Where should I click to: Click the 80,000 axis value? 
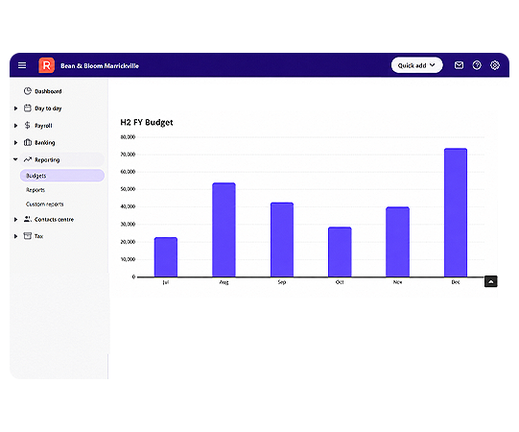pyautogui.click(x=128, y=137)
